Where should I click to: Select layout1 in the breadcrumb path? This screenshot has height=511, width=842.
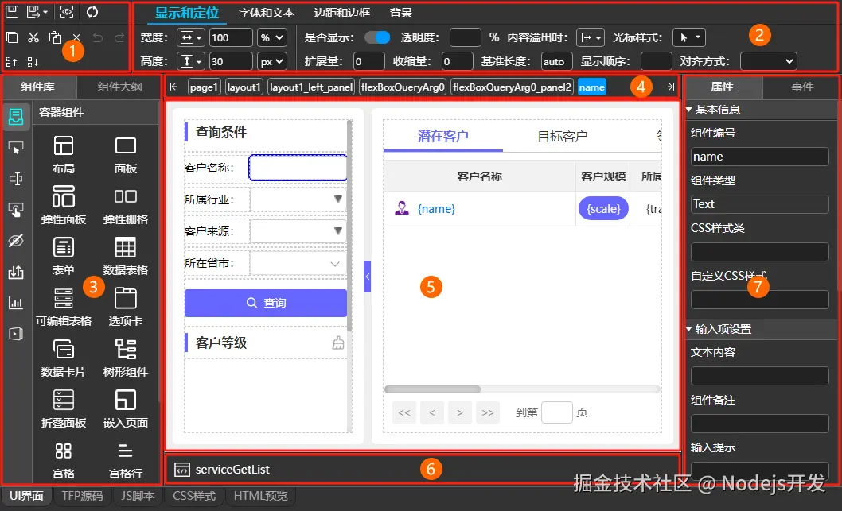tap(243, 87)
